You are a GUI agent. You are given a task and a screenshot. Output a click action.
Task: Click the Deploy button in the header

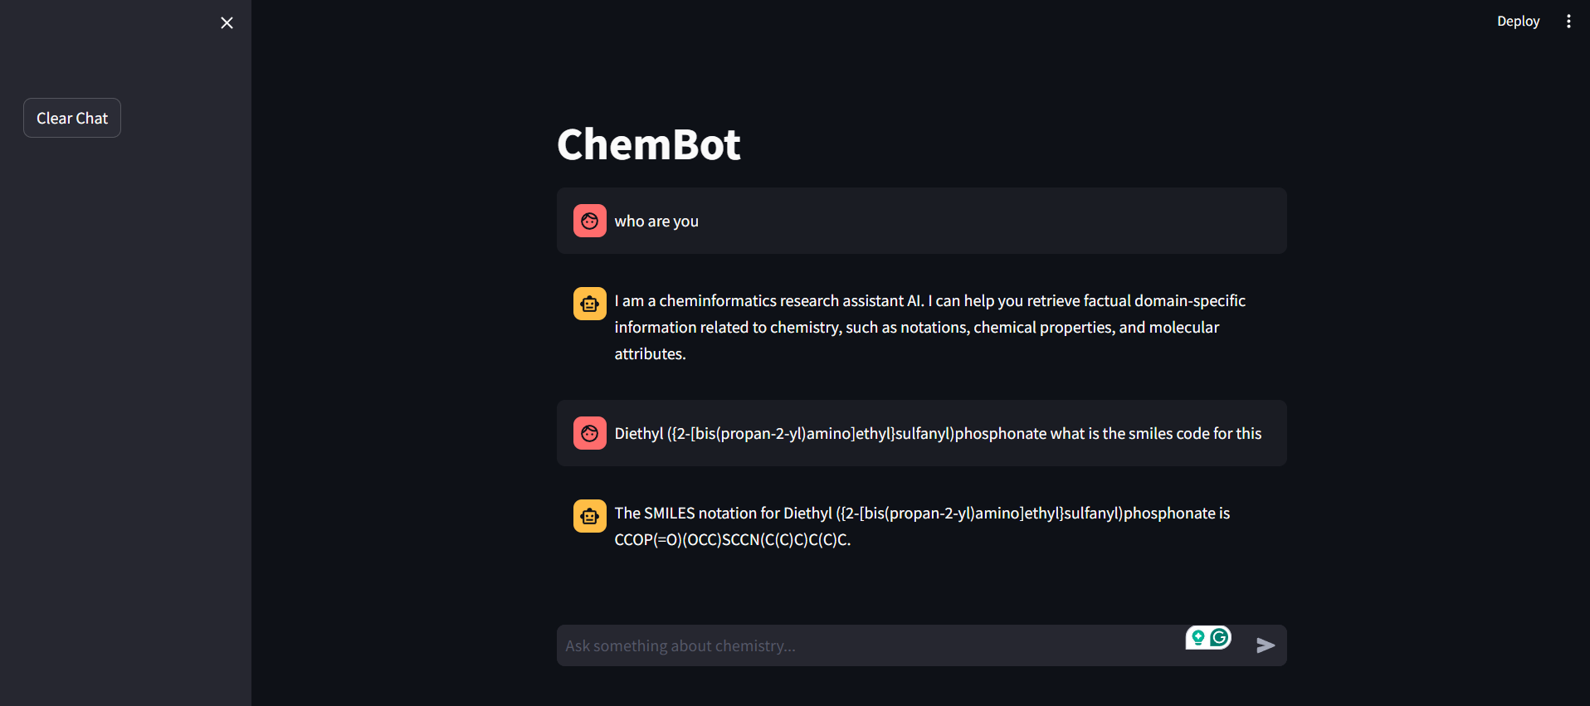(1518, 21)
